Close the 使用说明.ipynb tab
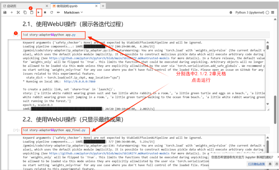Screen dimensions: 279x170 click(96, 6)
